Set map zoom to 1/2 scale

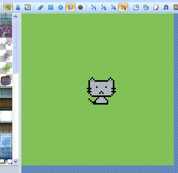pyautogui.click(x=104, y=7)
